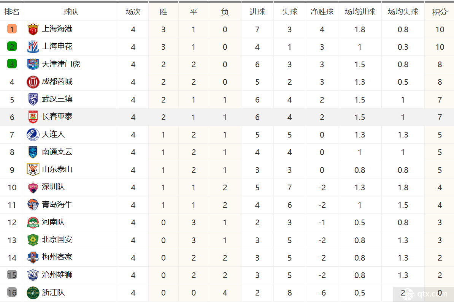The image size is (454, 302).
Task: Click the 上海海港 team logo
Action: (x=33, y=29)
